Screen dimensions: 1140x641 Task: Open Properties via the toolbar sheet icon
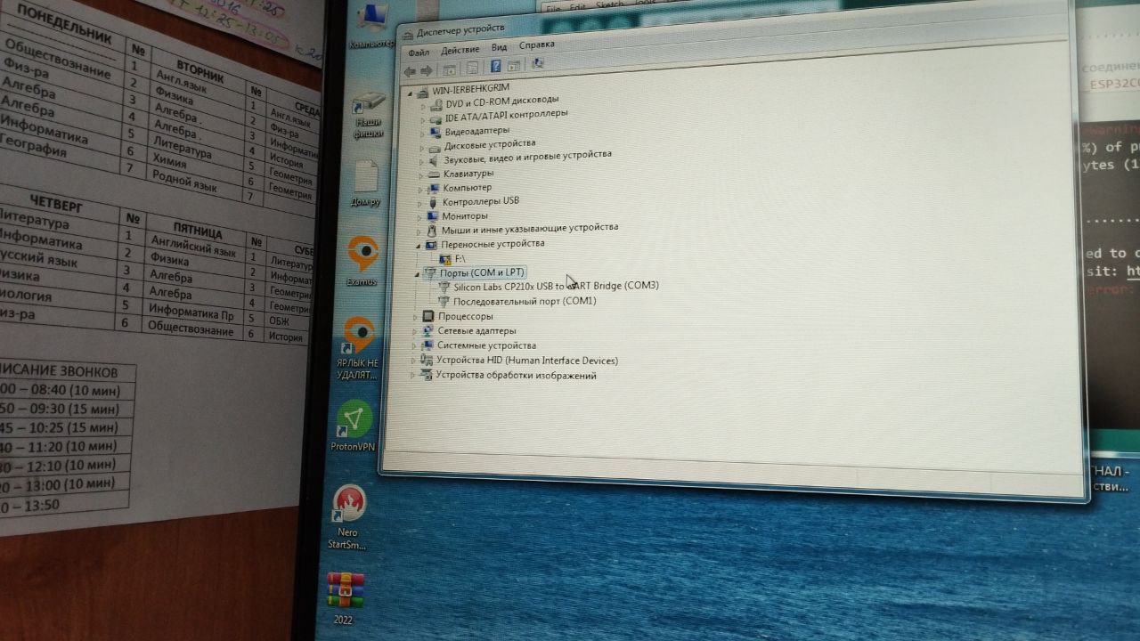(472, 68)
